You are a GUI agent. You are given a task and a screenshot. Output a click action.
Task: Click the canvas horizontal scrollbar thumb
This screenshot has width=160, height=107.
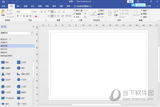click(96, 105)
